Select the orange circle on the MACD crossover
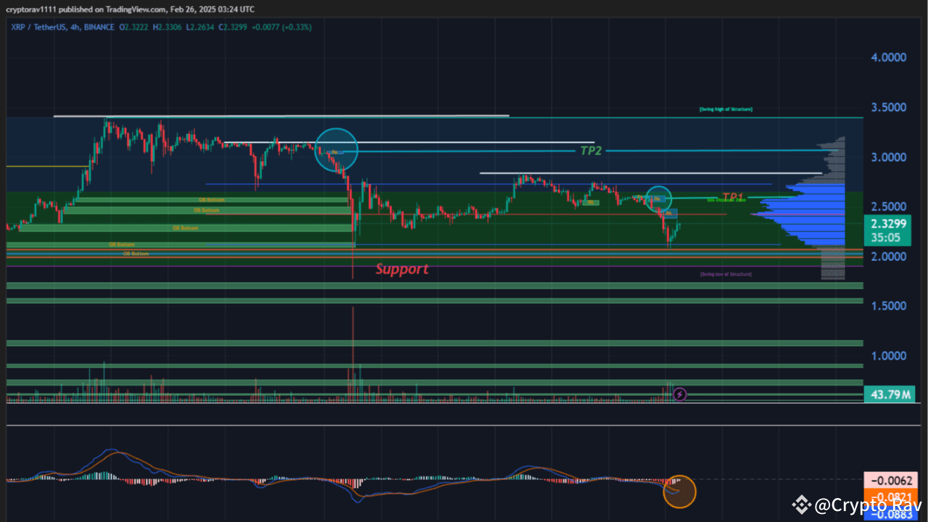 680,492
